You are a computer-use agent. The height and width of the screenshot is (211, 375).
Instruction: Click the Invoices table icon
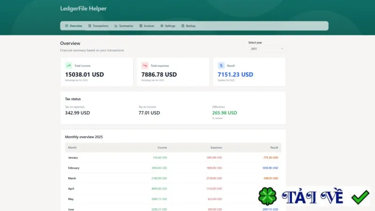click(x=141, y=26)
